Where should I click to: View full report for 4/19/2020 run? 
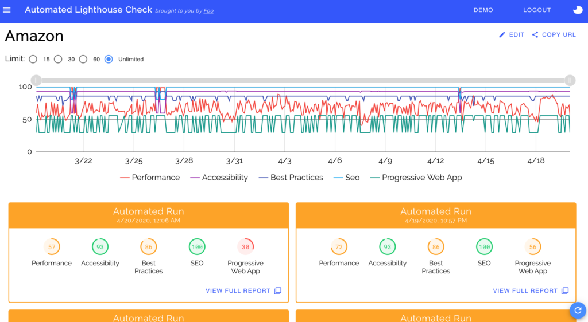[531, 290]
